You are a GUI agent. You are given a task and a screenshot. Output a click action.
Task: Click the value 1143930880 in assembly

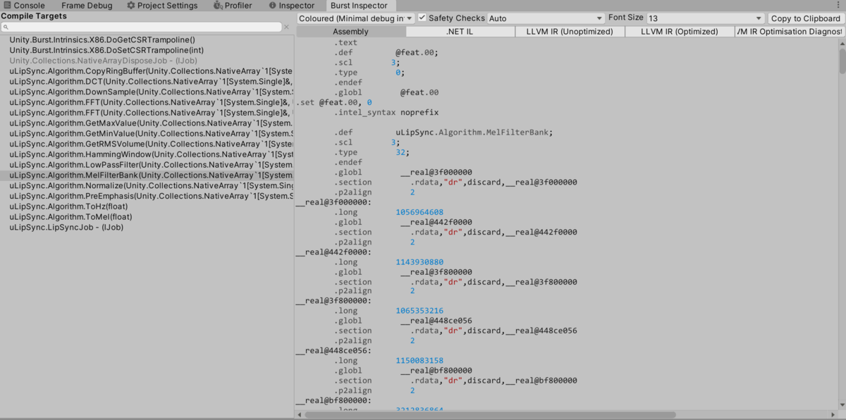tap(419, 262)
